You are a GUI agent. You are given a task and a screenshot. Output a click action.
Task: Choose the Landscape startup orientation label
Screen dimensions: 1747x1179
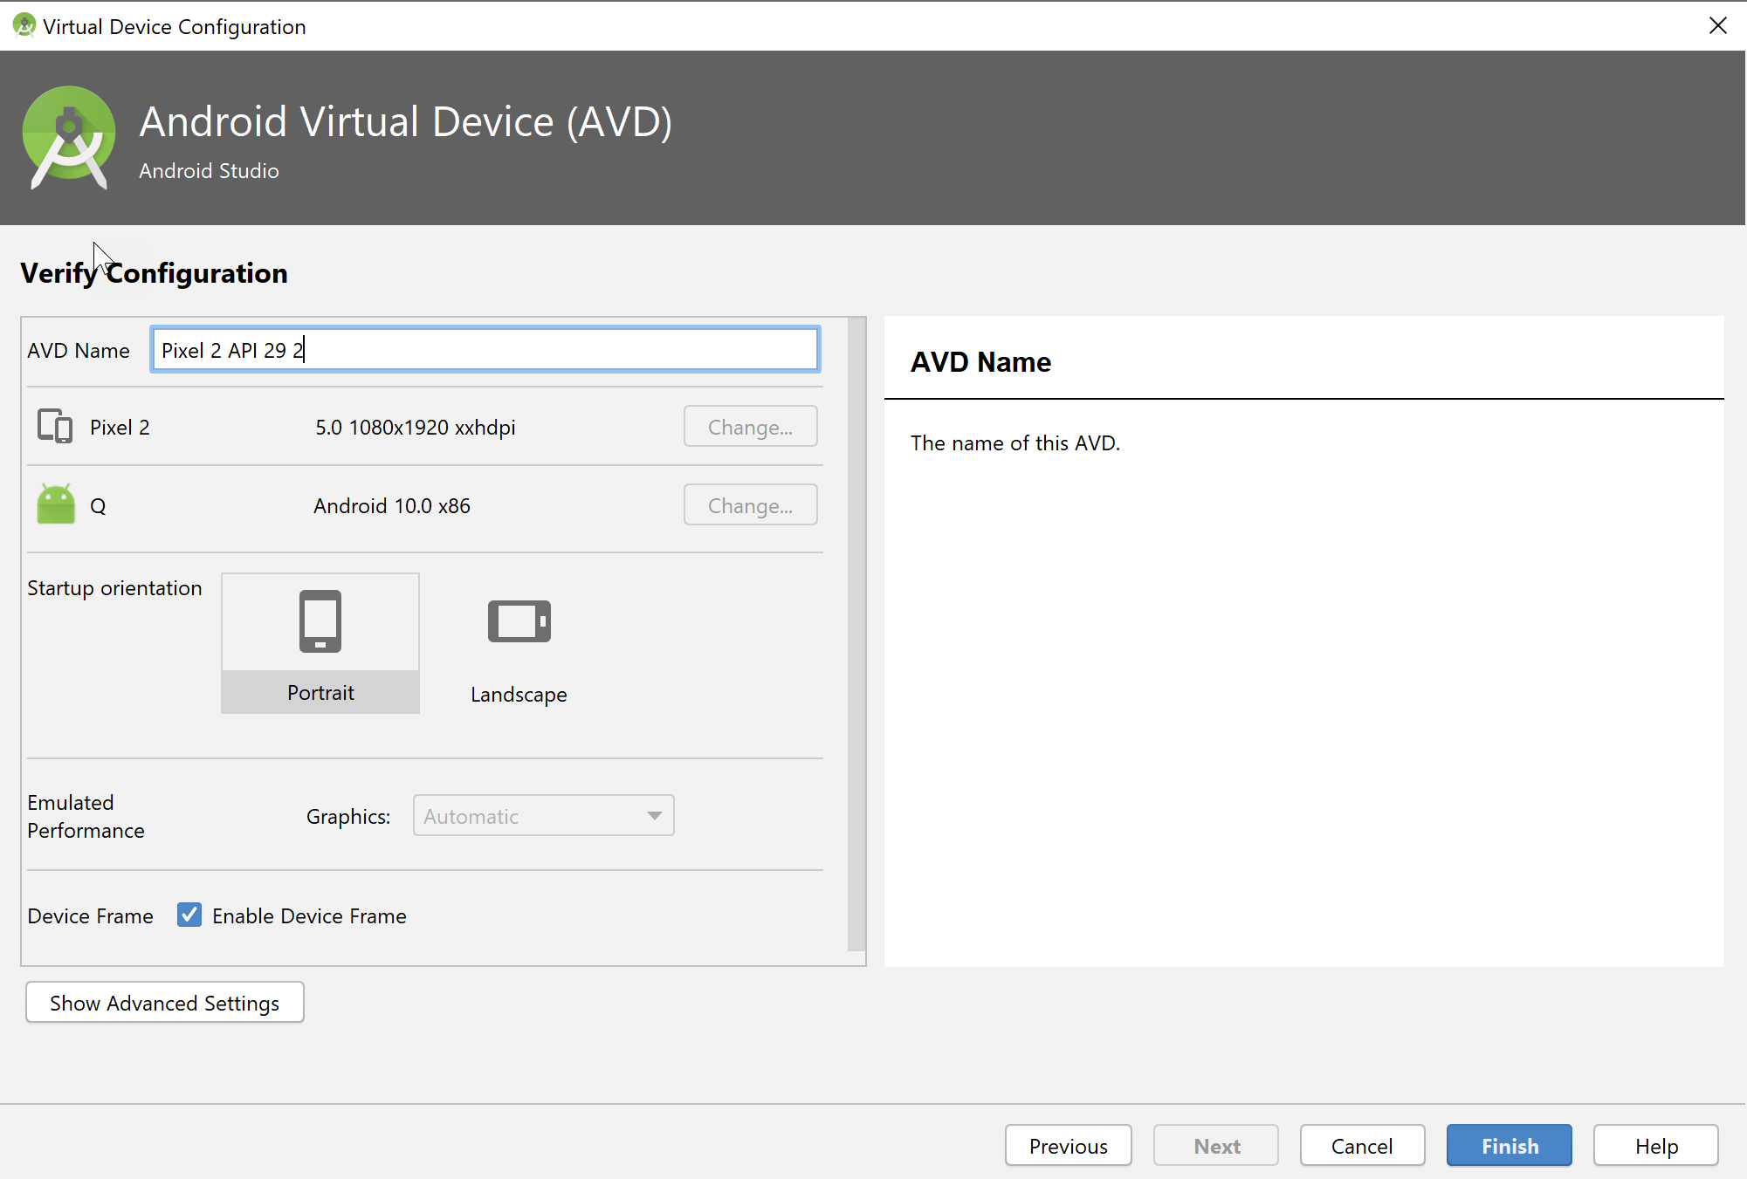click(x=519, y=695)
